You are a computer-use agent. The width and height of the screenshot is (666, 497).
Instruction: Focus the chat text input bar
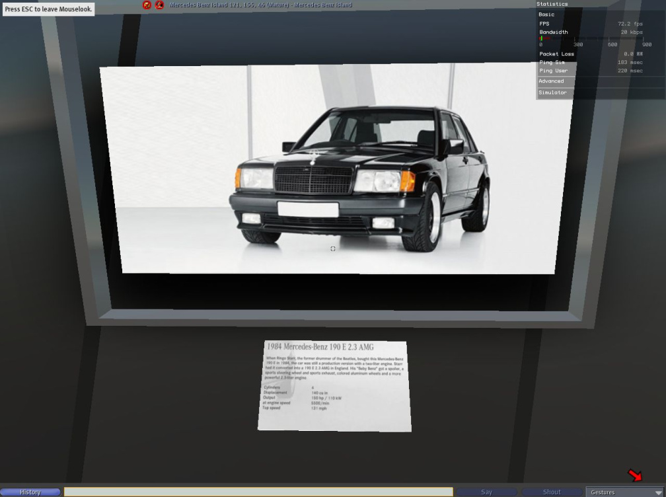(258, 492)
